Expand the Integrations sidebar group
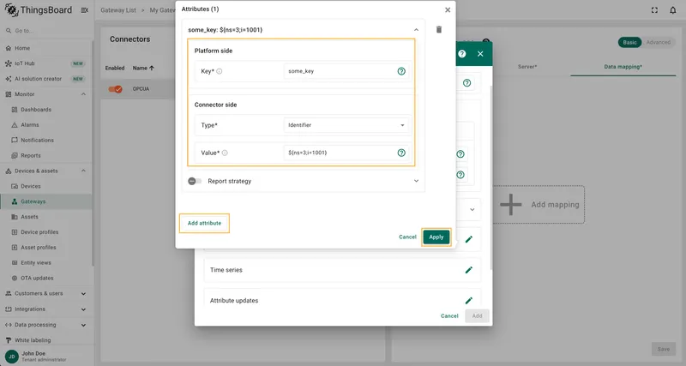Screen dimensions: 686x366 pyautogui.click(x=83, y=309)
